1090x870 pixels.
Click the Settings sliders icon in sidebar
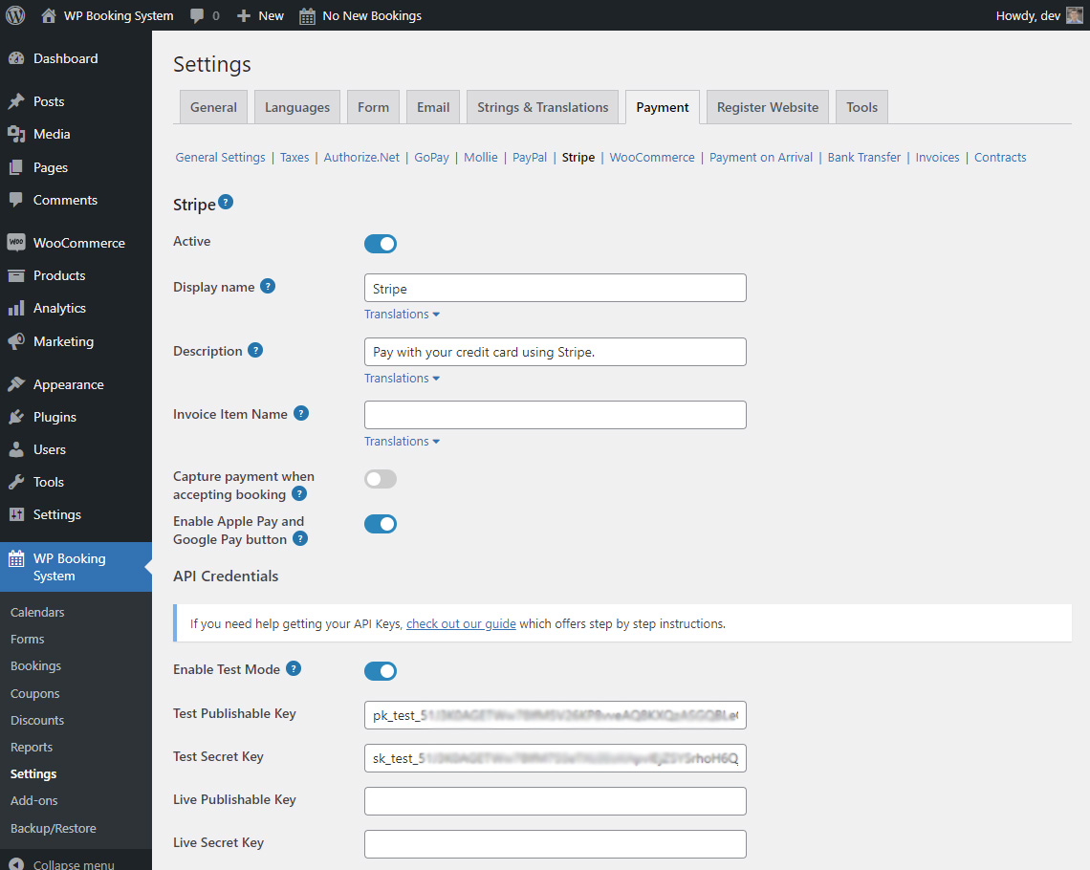[16, 515]
